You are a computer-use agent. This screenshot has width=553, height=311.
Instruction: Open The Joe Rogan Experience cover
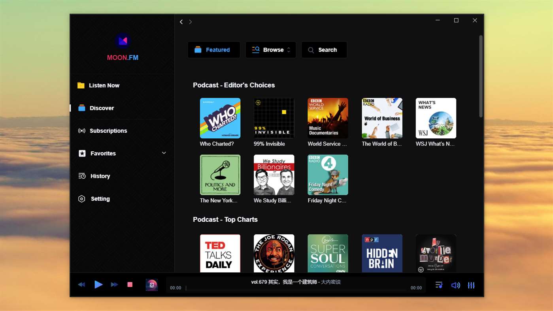tap(274, 253)
